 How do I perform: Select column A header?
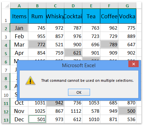pos(19,6)
